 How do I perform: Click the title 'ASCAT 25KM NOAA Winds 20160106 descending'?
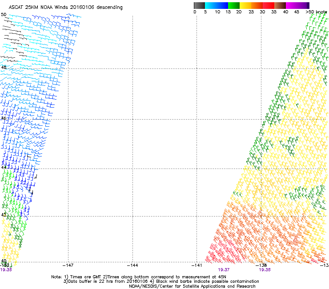[65, 8]
